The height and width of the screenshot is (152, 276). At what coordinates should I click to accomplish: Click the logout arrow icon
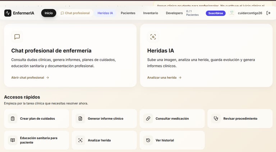(268, 13)
